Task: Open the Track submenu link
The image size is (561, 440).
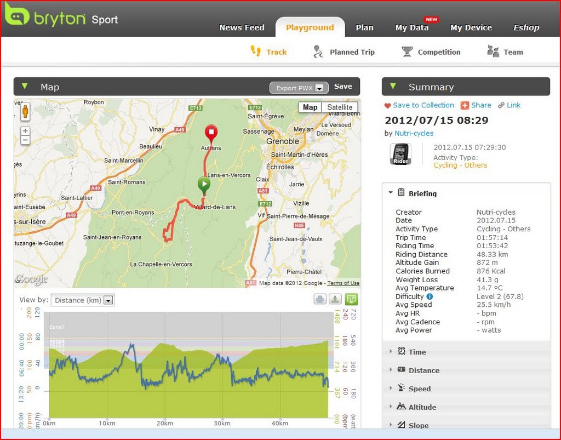Action: click(276, 52)
